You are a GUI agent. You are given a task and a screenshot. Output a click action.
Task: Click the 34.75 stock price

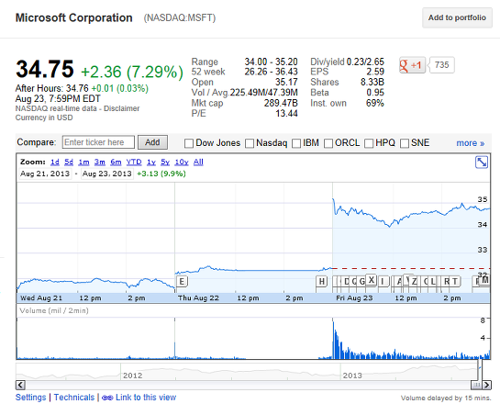45,69
